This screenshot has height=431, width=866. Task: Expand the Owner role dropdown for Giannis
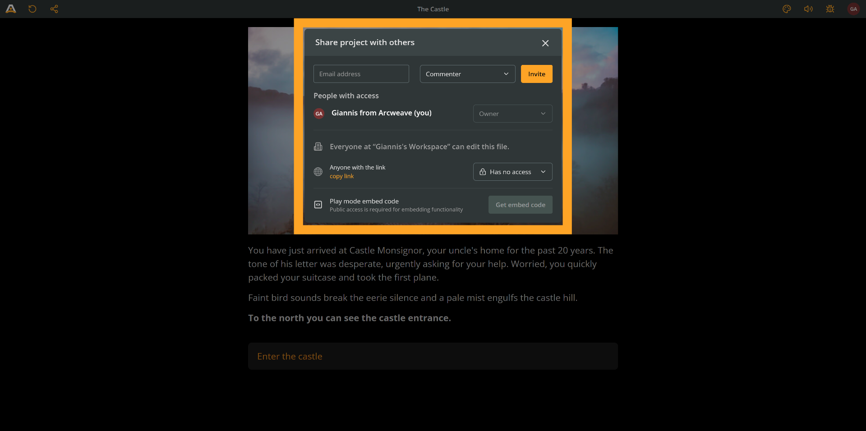512,114
